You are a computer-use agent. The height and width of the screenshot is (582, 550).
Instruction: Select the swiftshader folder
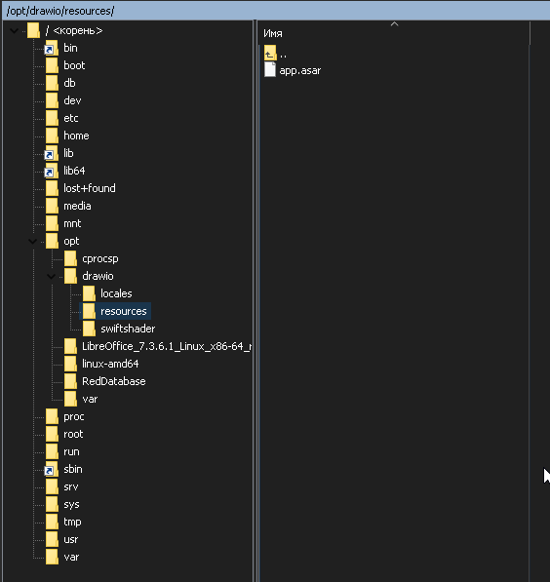pos(128,329)
